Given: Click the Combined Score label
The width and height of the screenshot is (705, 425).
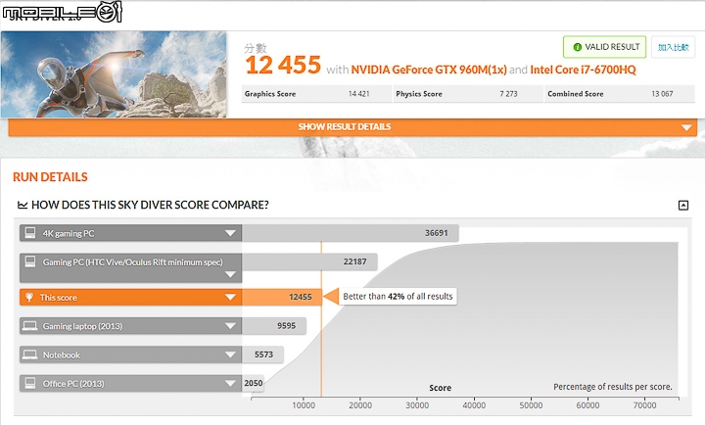Looking at the screenshot, I should pos(575,94).
